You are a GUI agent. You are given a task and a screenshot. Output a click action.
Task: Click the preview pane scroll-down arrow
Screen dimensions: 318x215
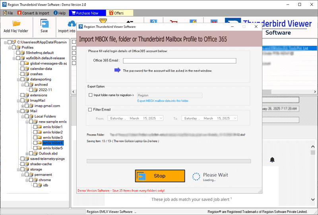click(313, 199)
